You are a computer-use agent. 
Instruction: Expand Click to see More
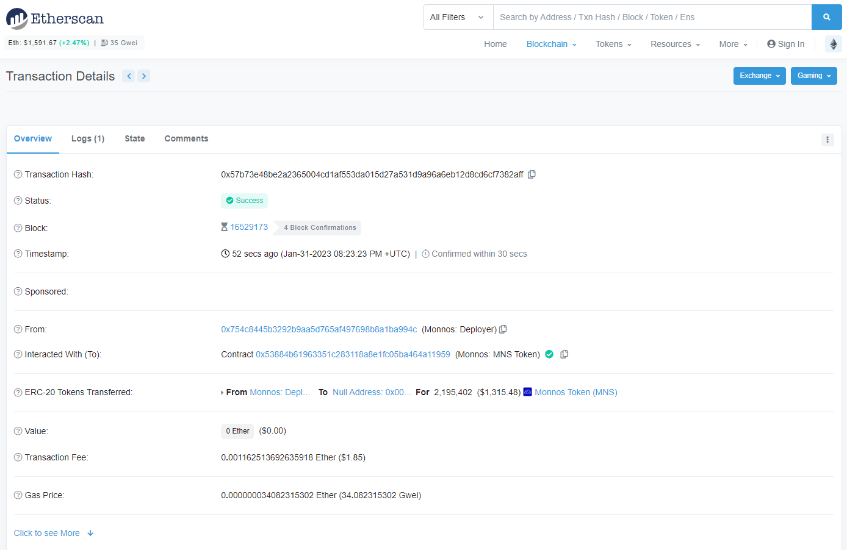[x=54, y=533]
